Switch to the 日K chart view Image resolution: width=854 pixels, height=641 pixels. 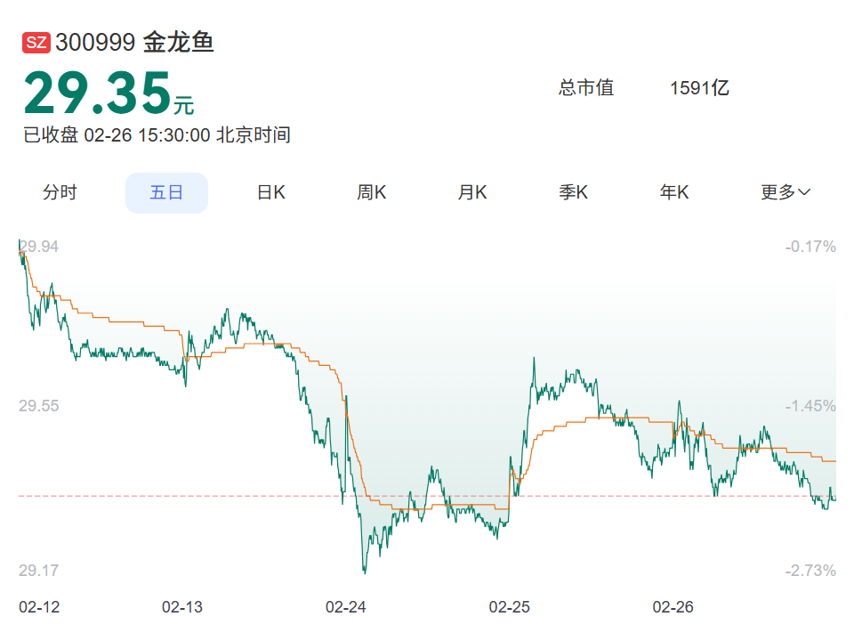(x=270, y=192)
